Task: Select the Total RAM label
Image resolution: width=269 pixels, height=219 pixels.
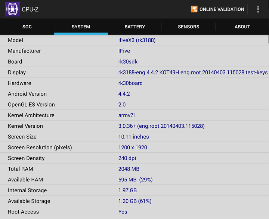Action: point(21,169)
